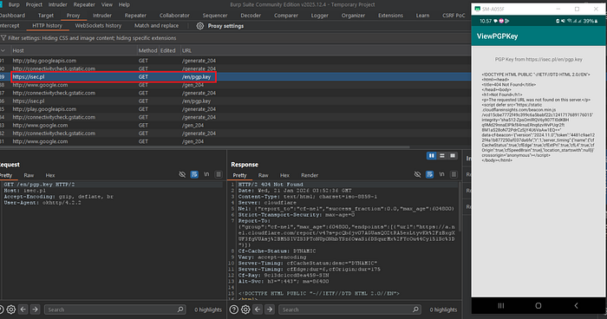The height and width of the screenshot is (319, 607).
Task: Open the Help menu
Action: 124,4
